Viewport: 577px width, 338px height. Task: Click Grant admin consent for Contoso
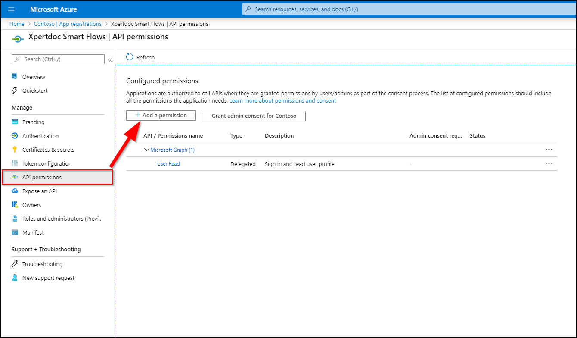(x=254, y=116)
